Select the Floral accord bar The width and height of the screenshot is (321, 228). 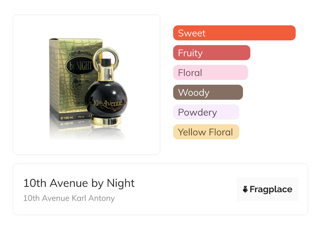[210, 73]
